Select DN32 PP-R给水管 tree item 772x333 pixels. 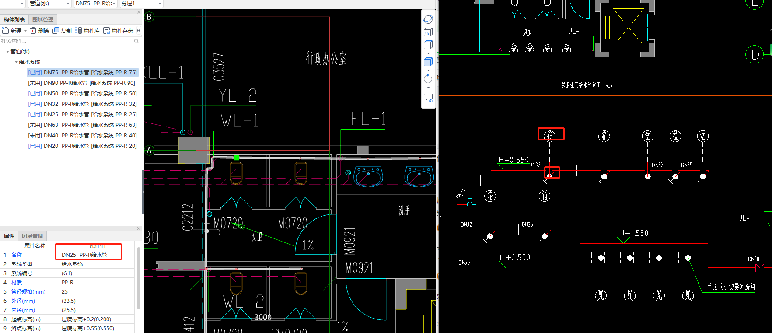pos(82,104)
